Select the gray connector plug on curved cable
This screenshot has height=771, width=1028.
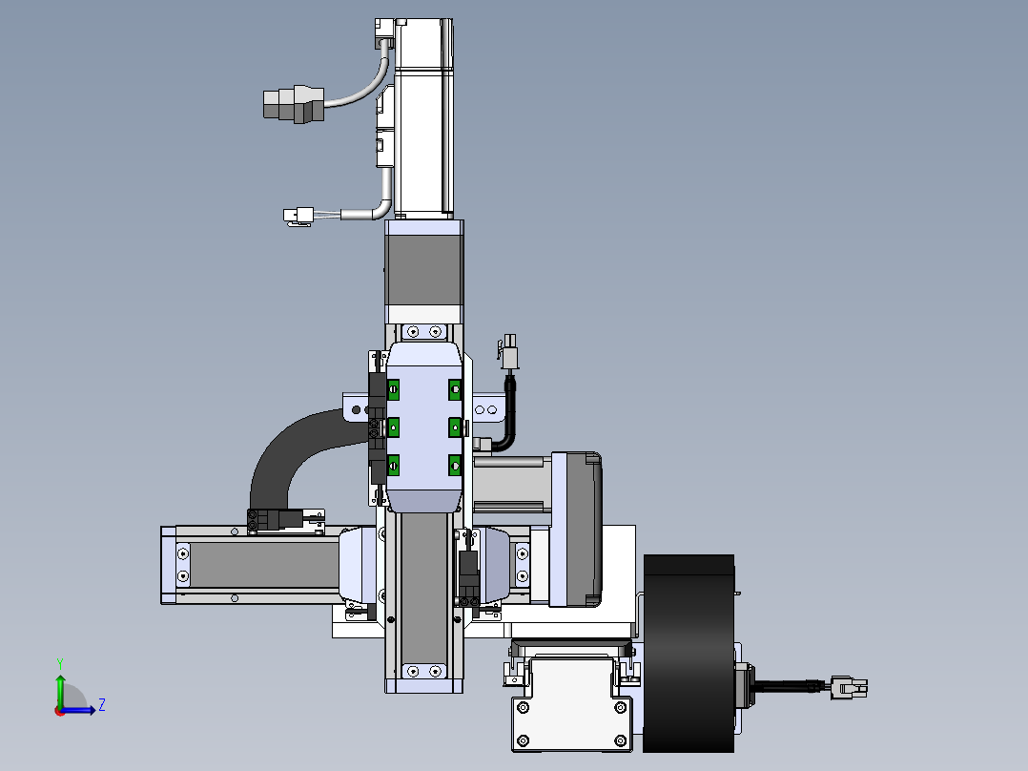293,104
